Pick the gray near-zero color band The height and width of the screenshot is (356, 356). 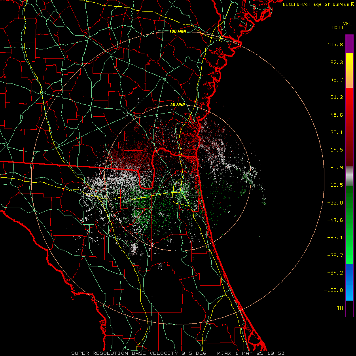pyautogui.click(x=349, y=176)
